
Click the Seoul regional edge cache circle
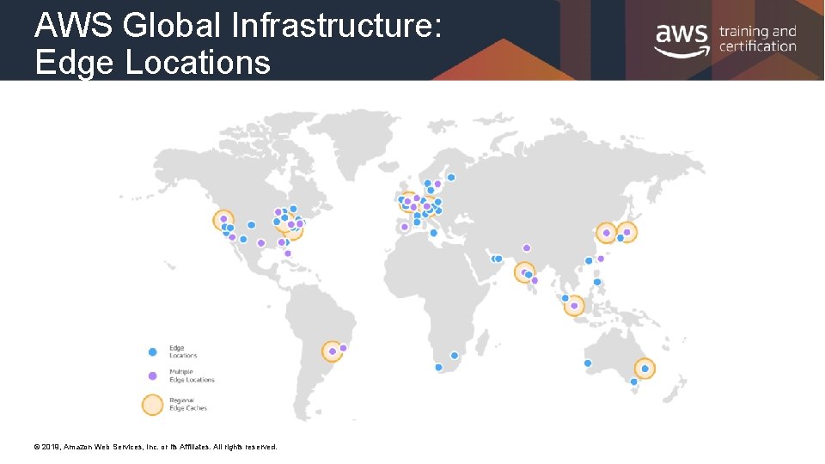pos(606,233)
